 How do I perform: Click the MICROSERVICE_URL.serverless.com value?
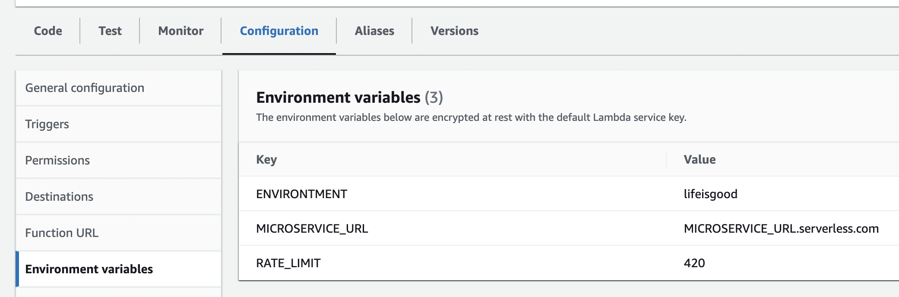781,229
